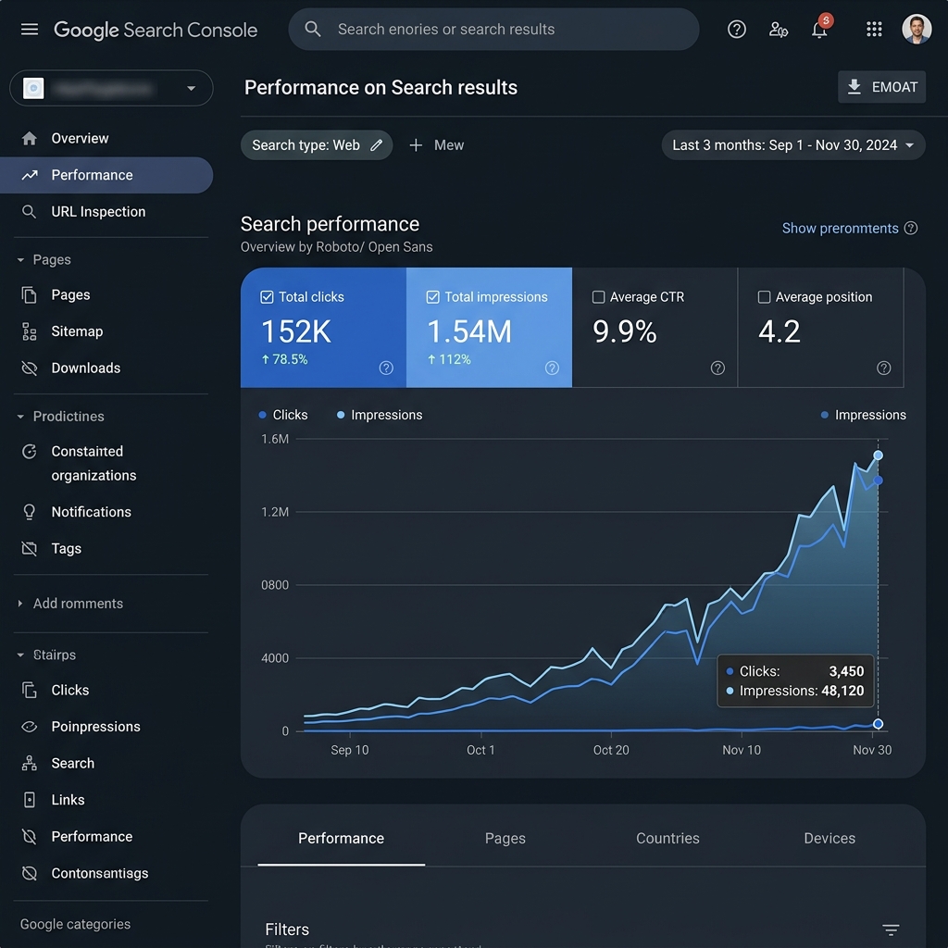
Task: Switch to the Countries tab
Action: coord(667,839)
